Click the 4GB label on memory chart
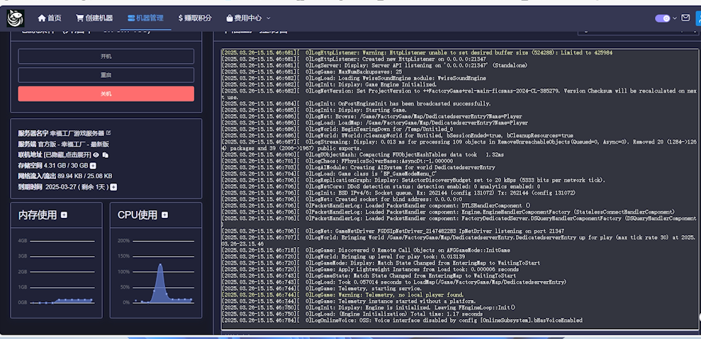The width and height of the screenshot is (701, 339). click(23, 241)
